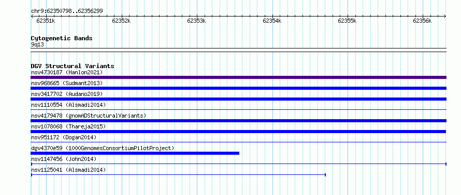
Task: Click the blue nsv1078068 Thareja2015 bar
Action: [x=238, y=132]
